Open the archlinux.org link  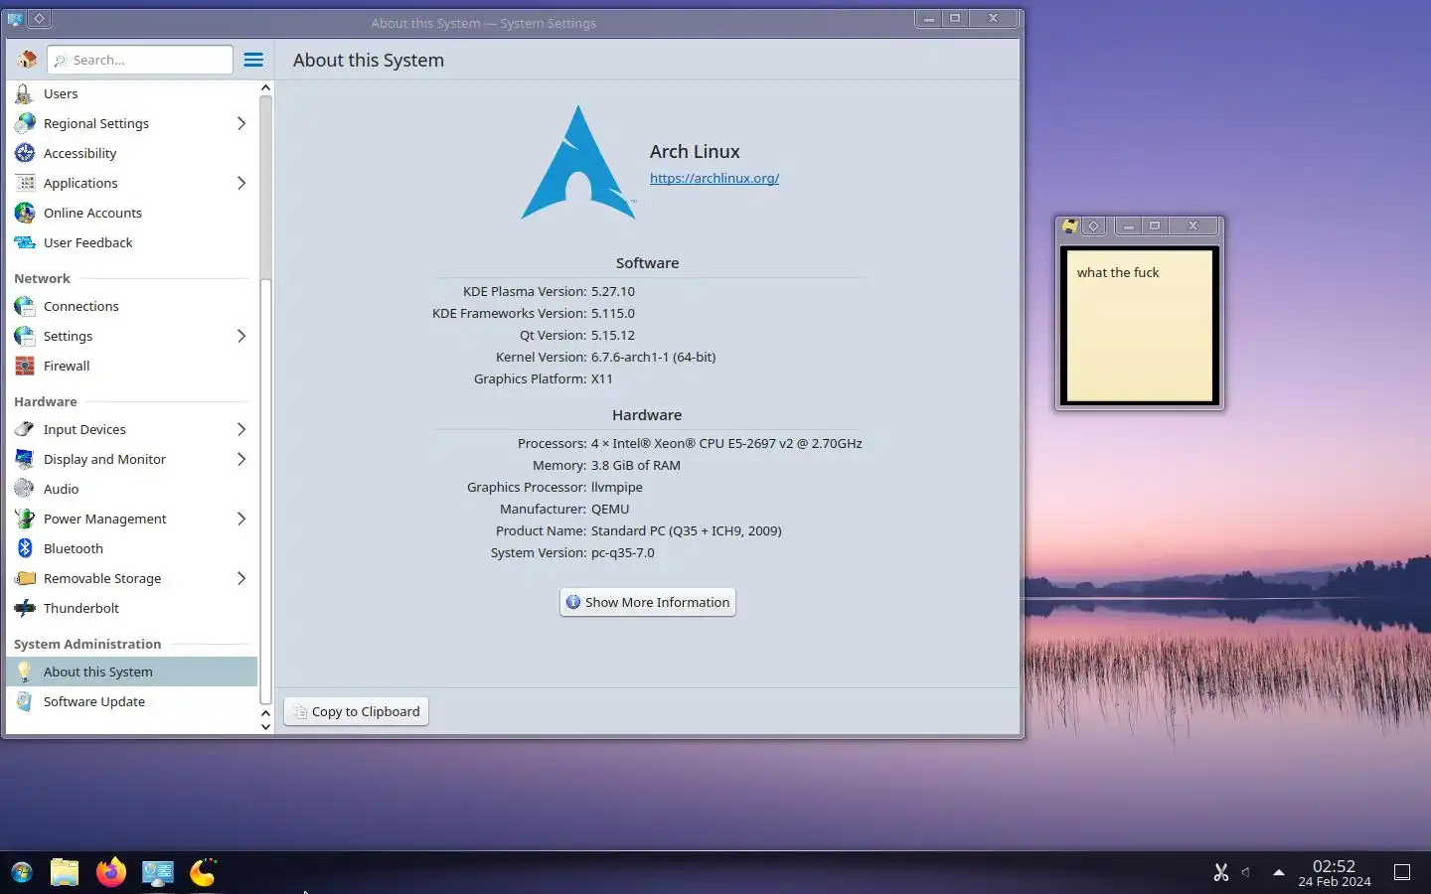point(715,178)
